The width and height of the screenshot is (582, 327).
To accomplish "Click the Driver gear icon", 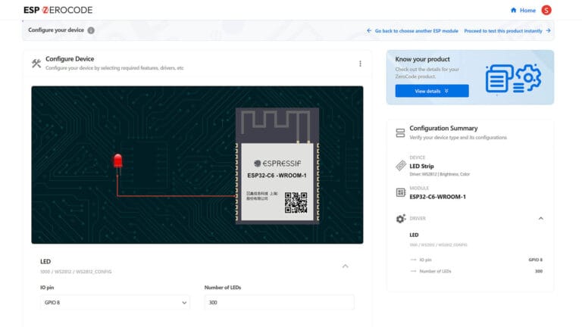I will pos(400,219).
